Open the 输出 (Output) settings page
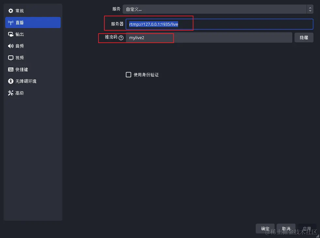This screenshot has width=320, height=238. [x=33, y=34]
